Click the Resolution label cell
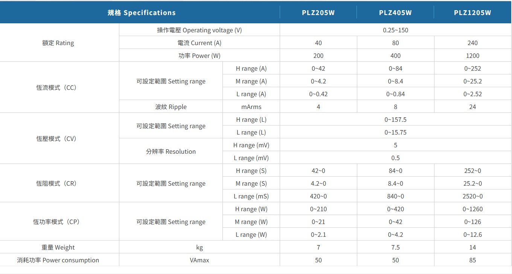 click(171, 151)
